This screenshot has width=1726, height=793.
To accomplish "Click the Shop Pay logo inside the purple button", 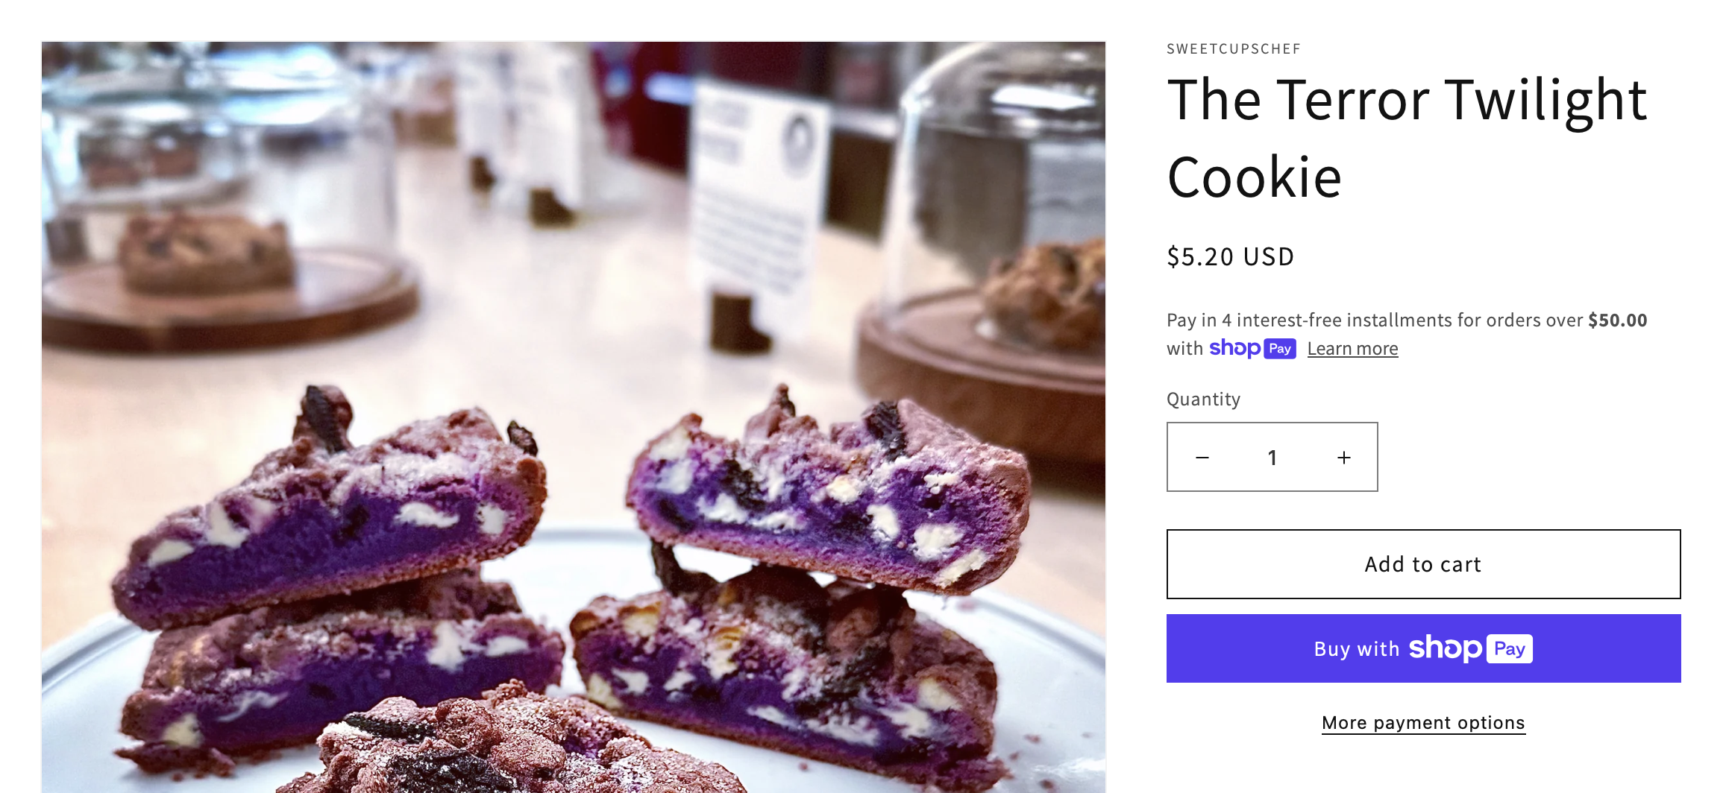I will [1470, 648].
